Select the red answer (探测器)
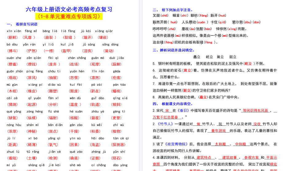Viewport: 284px width, 171px height. tap(118, 145)
